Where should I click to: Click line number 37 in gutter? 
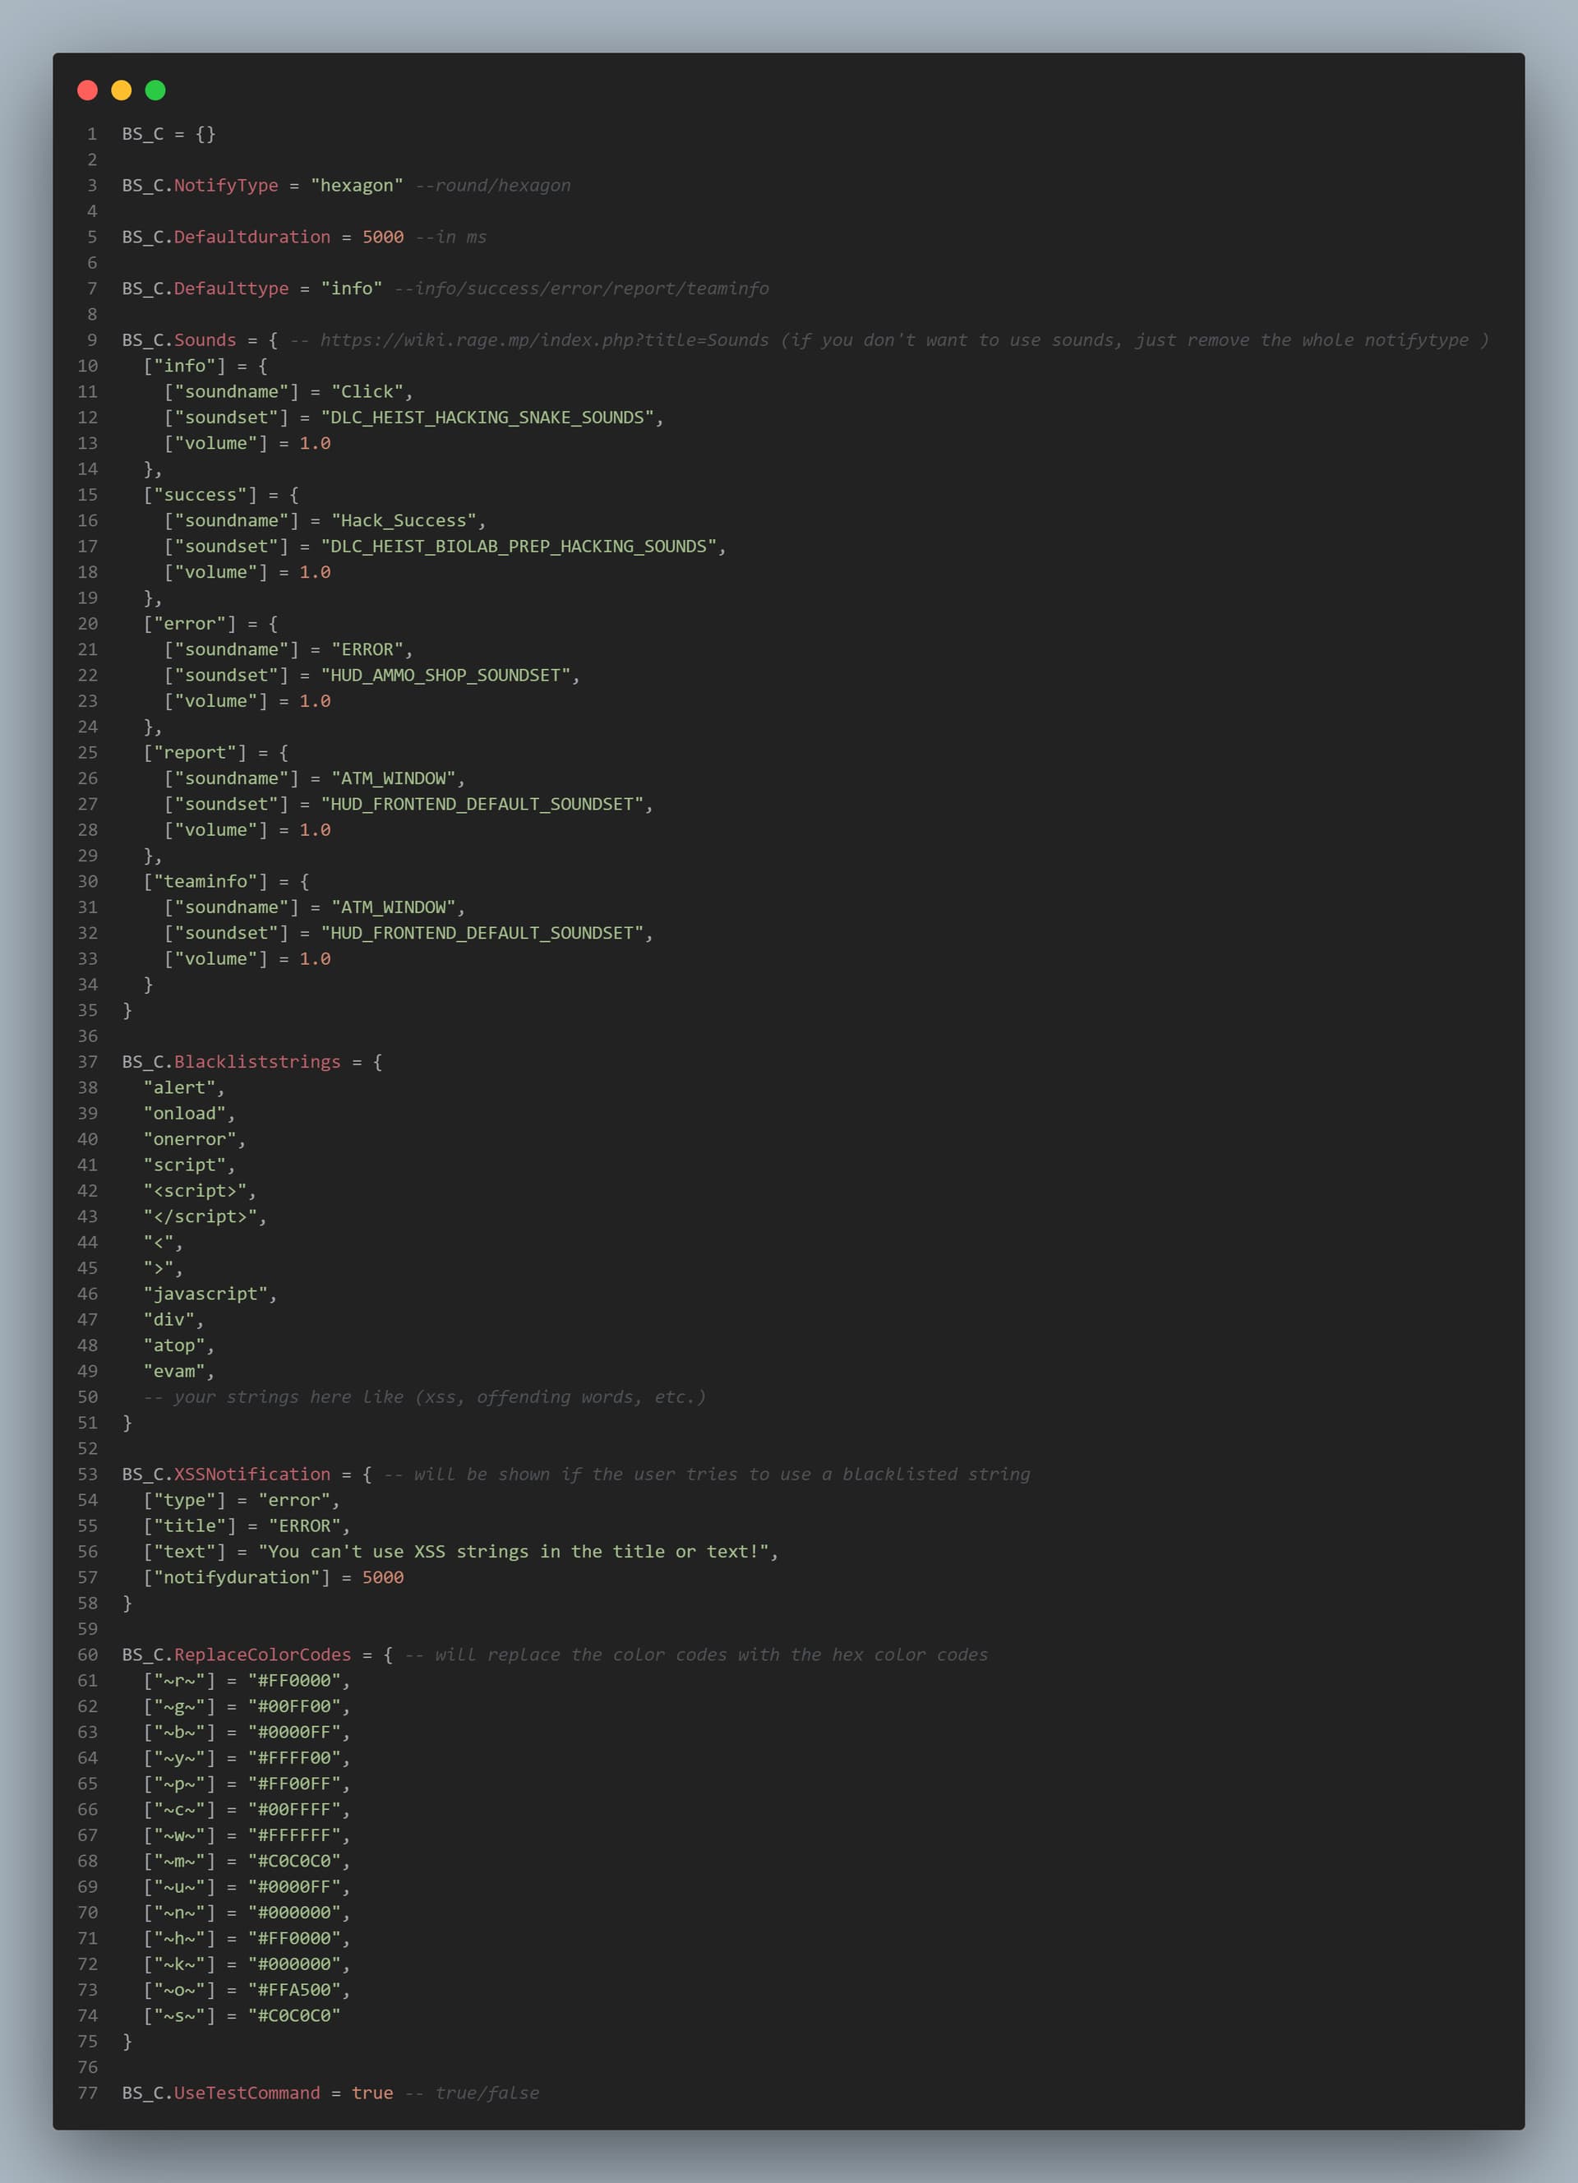[88, 1062]
